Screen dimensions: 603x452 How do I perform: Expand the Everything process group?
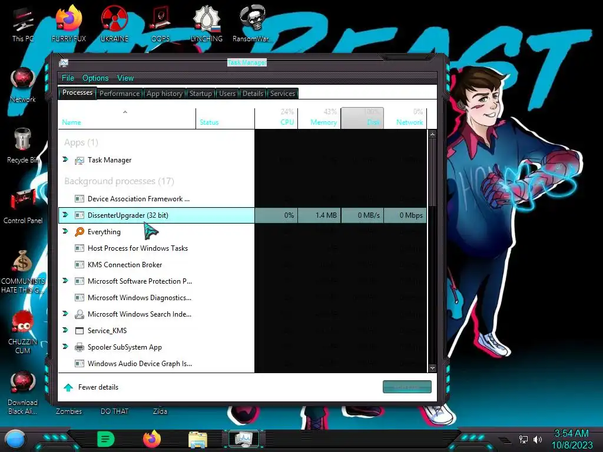65,231
